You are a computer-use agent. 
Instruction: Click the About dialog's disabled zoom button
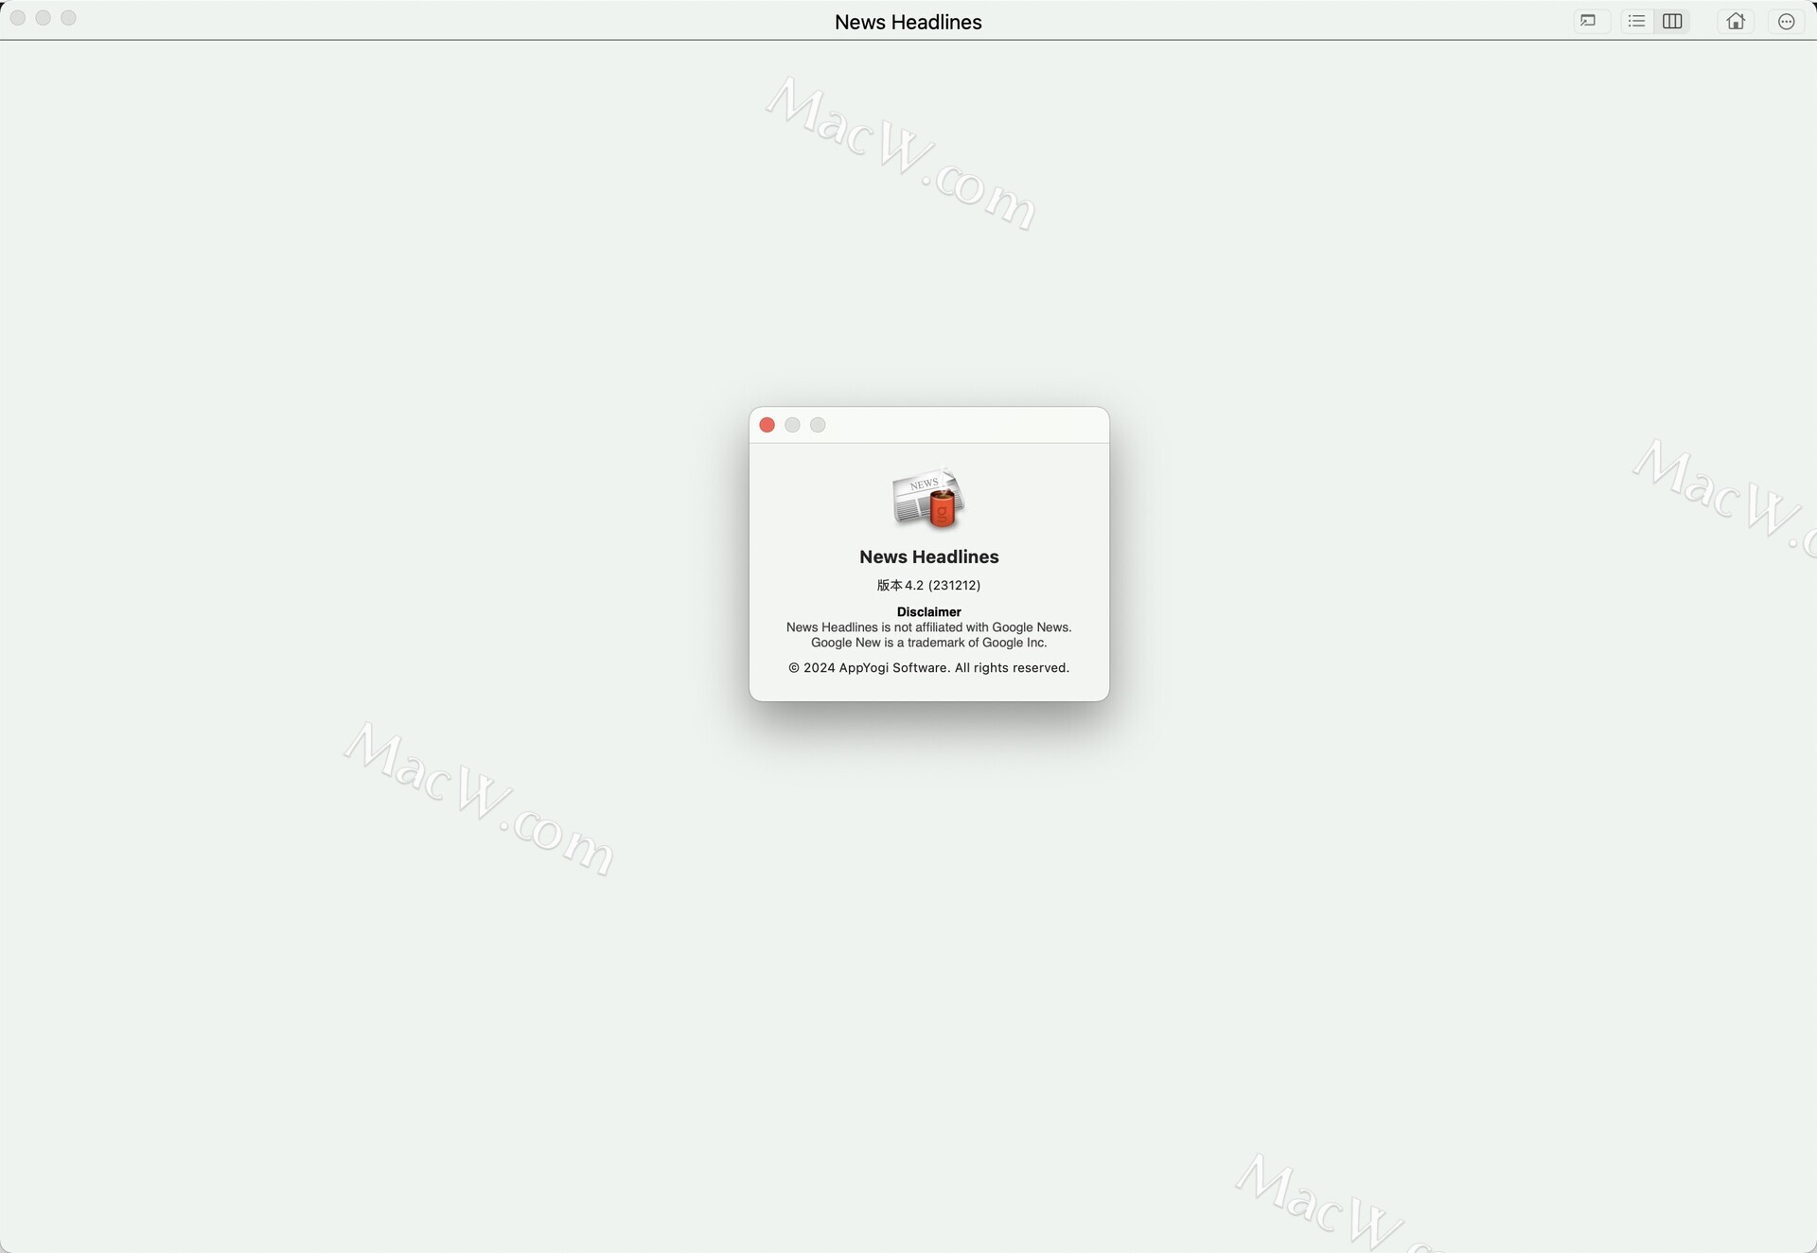818,425
